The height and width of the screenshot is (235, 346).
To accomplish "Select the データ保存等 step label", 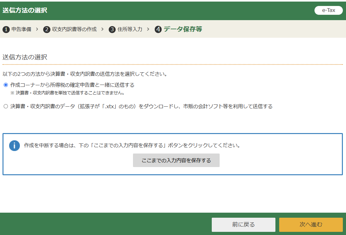I will point(183,29).
